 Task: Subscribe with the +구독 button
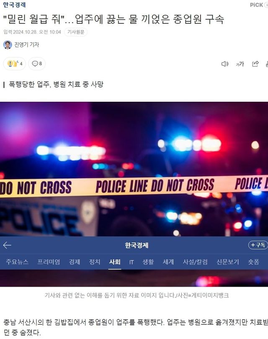pos(258,245)
